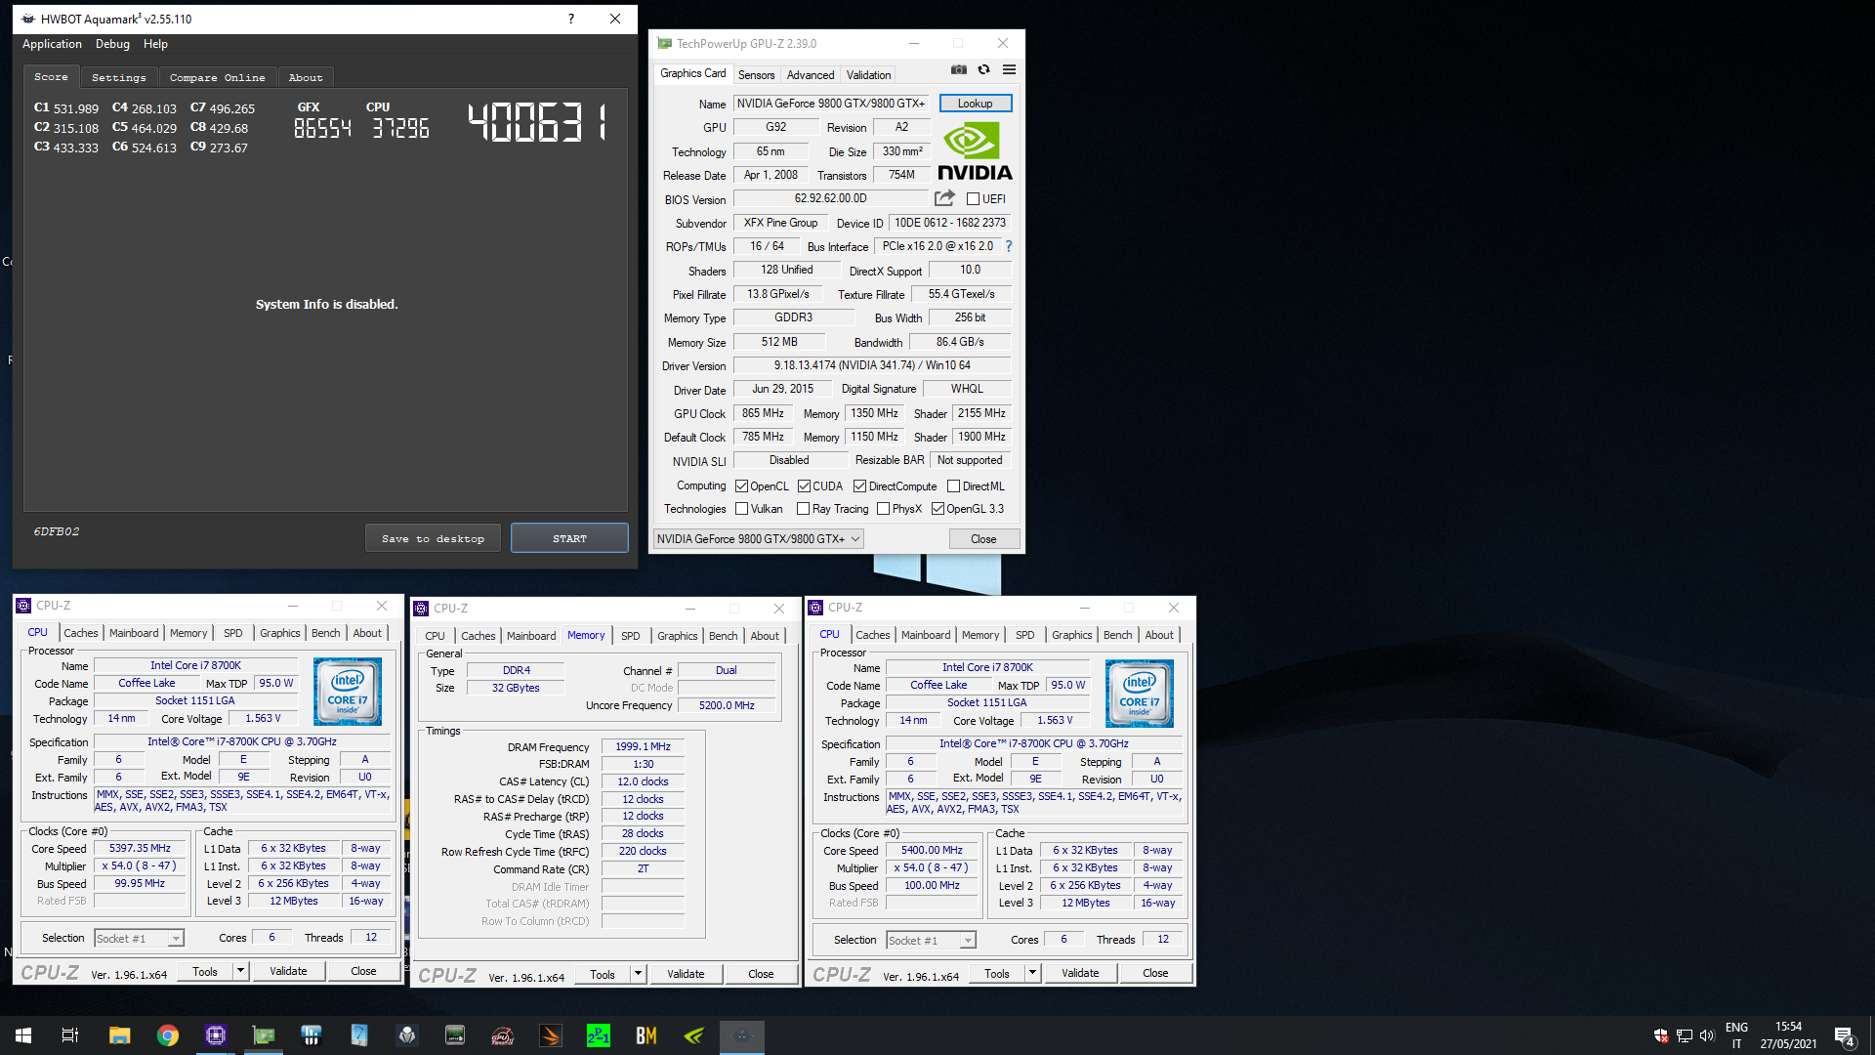This screenshot has height=1055, width=1875.
Task: Switch to Settings tab in Aquamark
Action: (x=118, y=77)
